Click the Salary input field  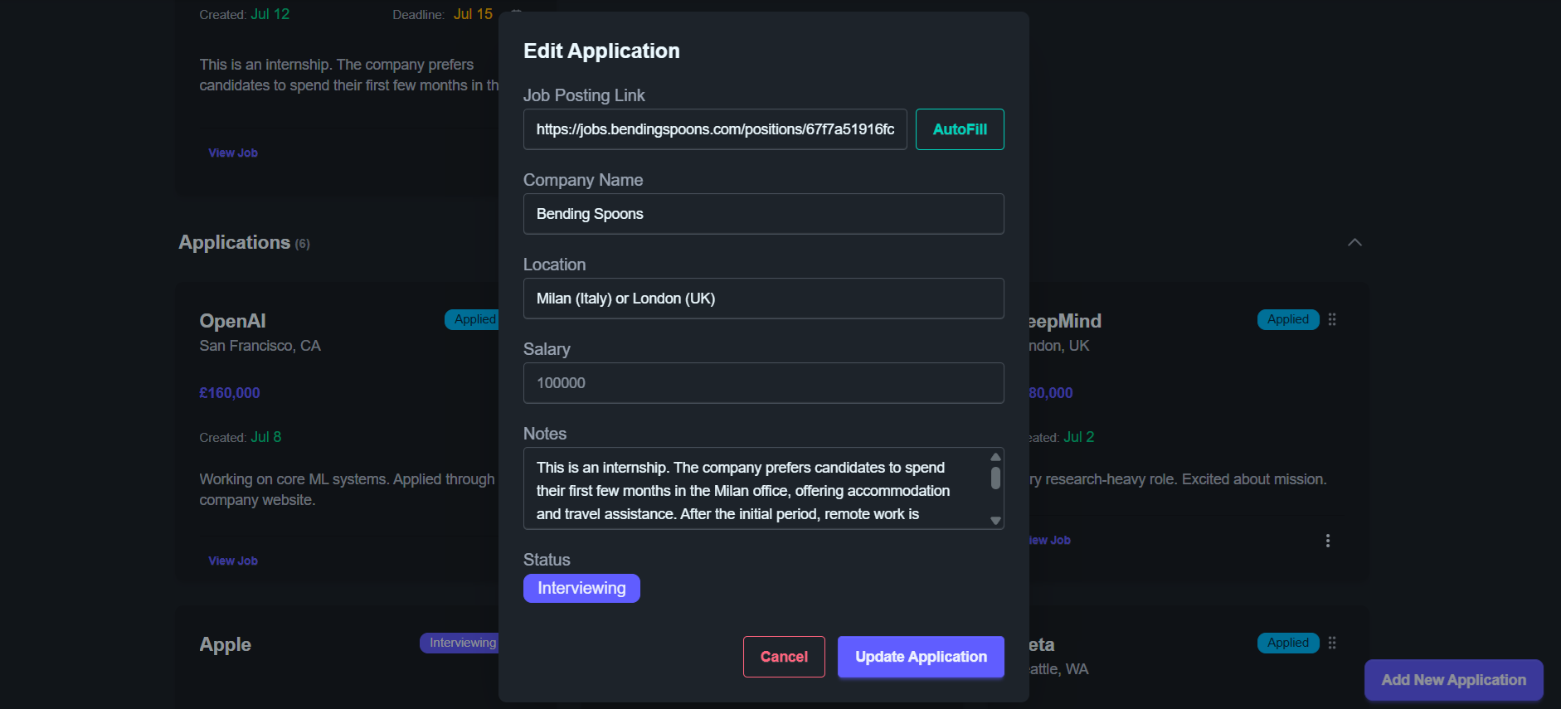point(763,383)
